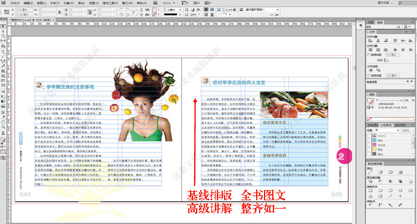
Task: Click align left edges icon in Align panel
Action: click(x=370, y=40)
